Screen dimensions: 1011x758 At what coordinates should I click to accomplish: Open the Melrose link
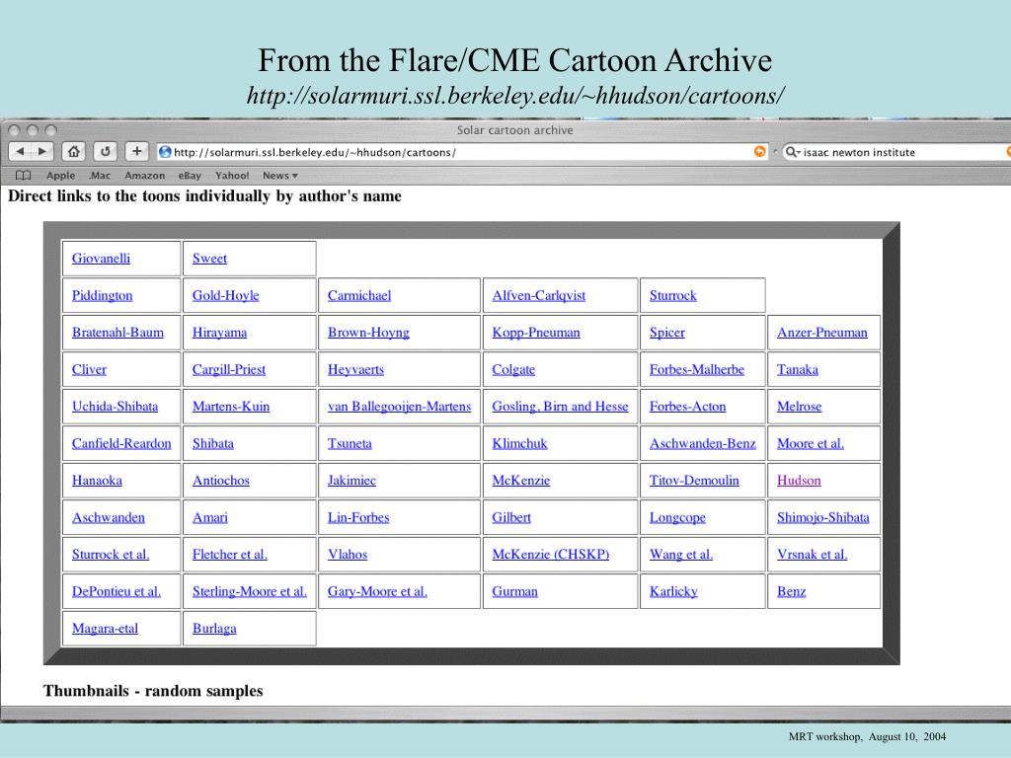click(x=799, y=407)
